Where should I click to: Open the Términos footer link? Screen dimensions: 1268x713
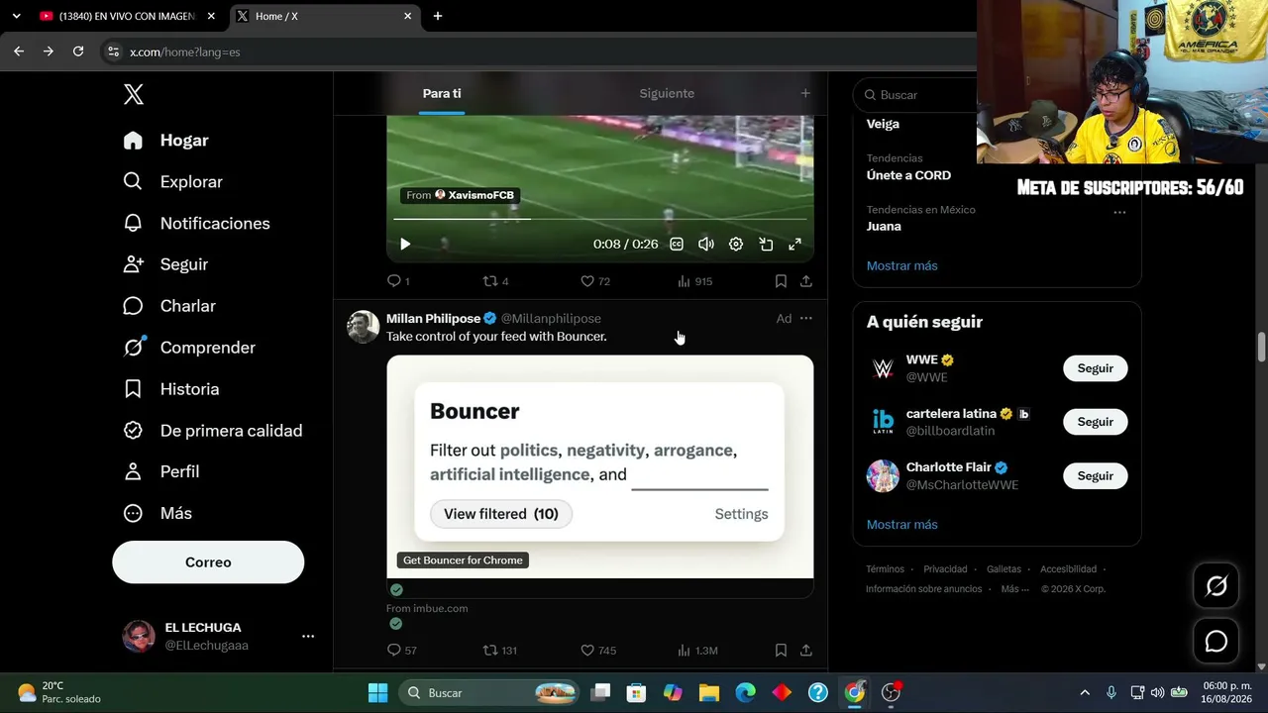coord(885,569)
